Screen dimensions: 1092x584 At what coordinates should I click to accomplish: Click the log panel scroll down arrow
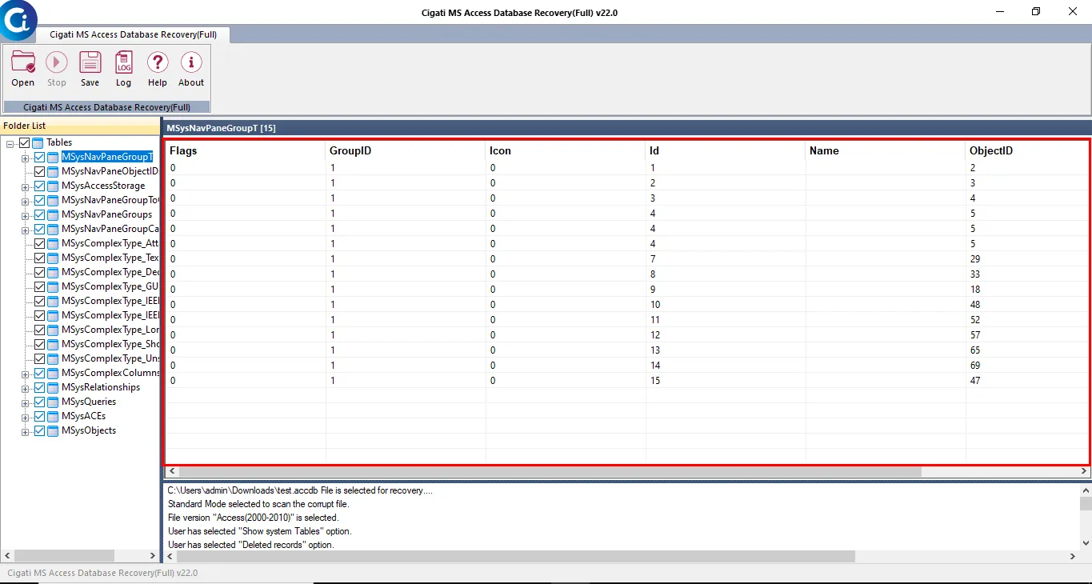pyautogui.click(x=1086, y=543)
